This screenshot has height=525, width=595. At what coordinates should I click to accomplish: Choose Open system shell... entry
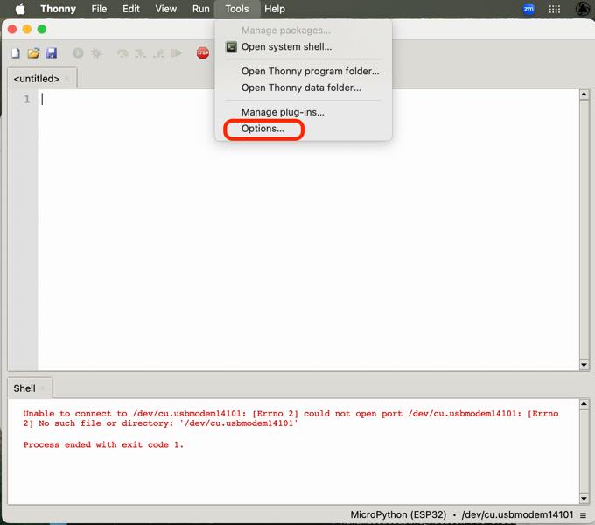pos(304,47)
